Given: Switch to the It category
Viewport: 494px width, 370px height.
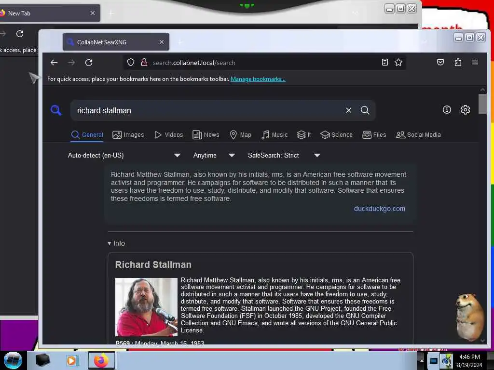Looking at the screenshot, I should (304, 135).
